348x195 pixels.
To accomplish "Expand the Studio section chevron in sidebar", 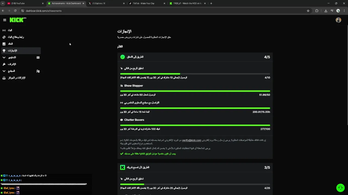I will tap(4, 57).
